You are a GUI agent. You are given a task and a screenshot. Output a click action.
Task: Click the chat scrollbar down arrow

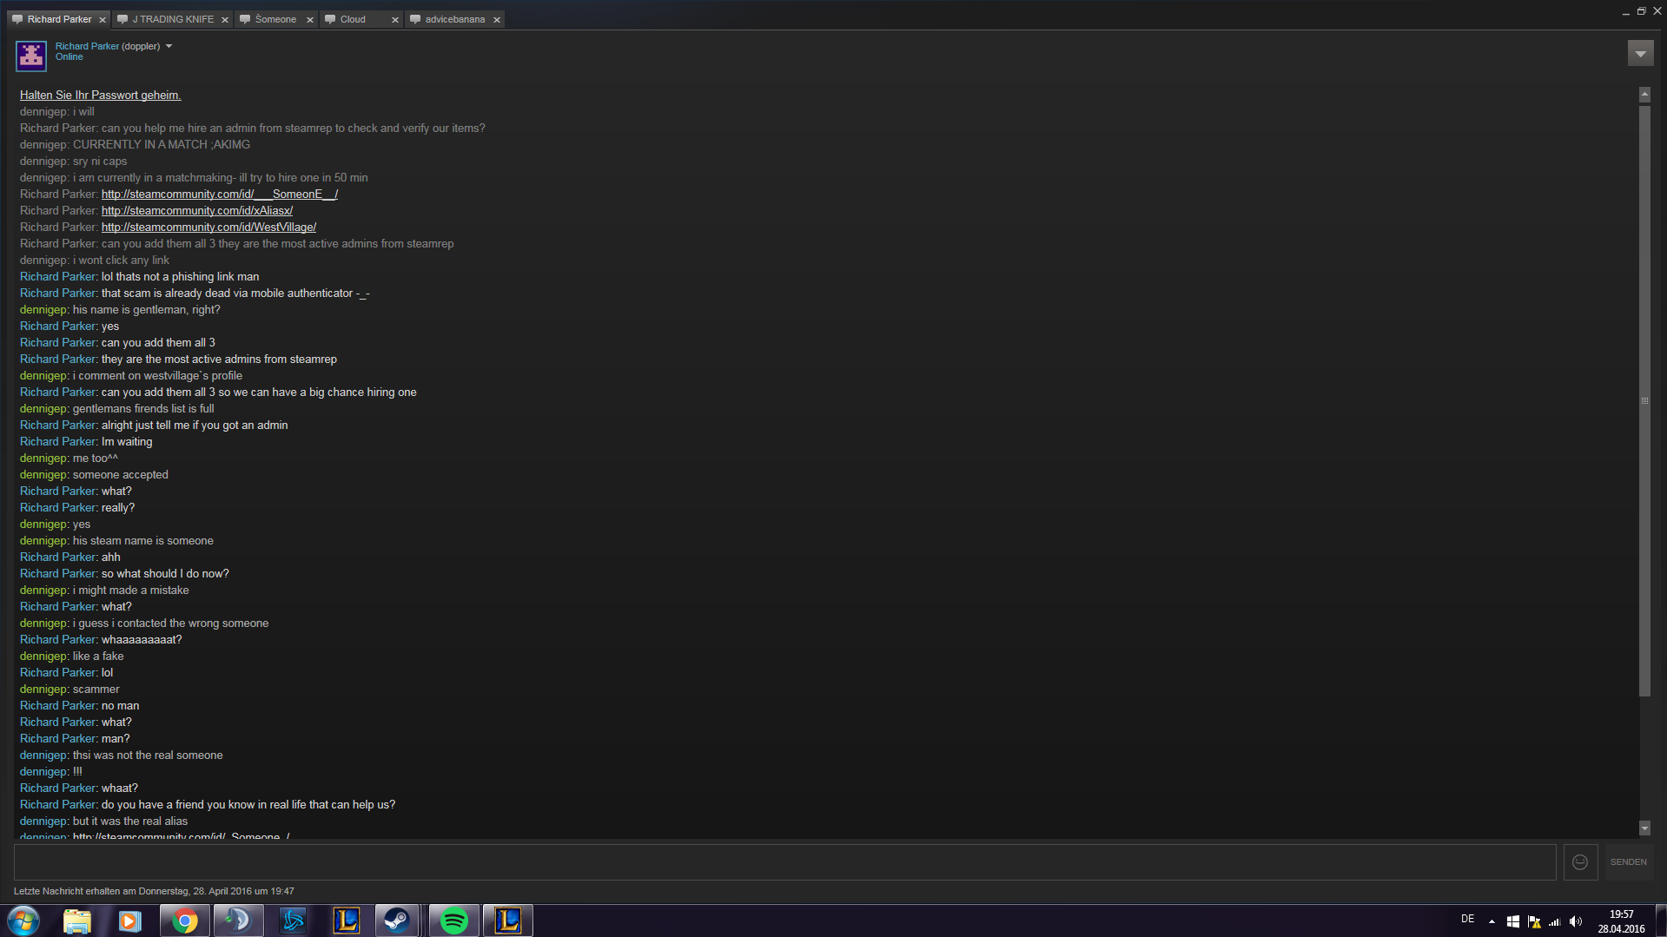point(1644,828)
